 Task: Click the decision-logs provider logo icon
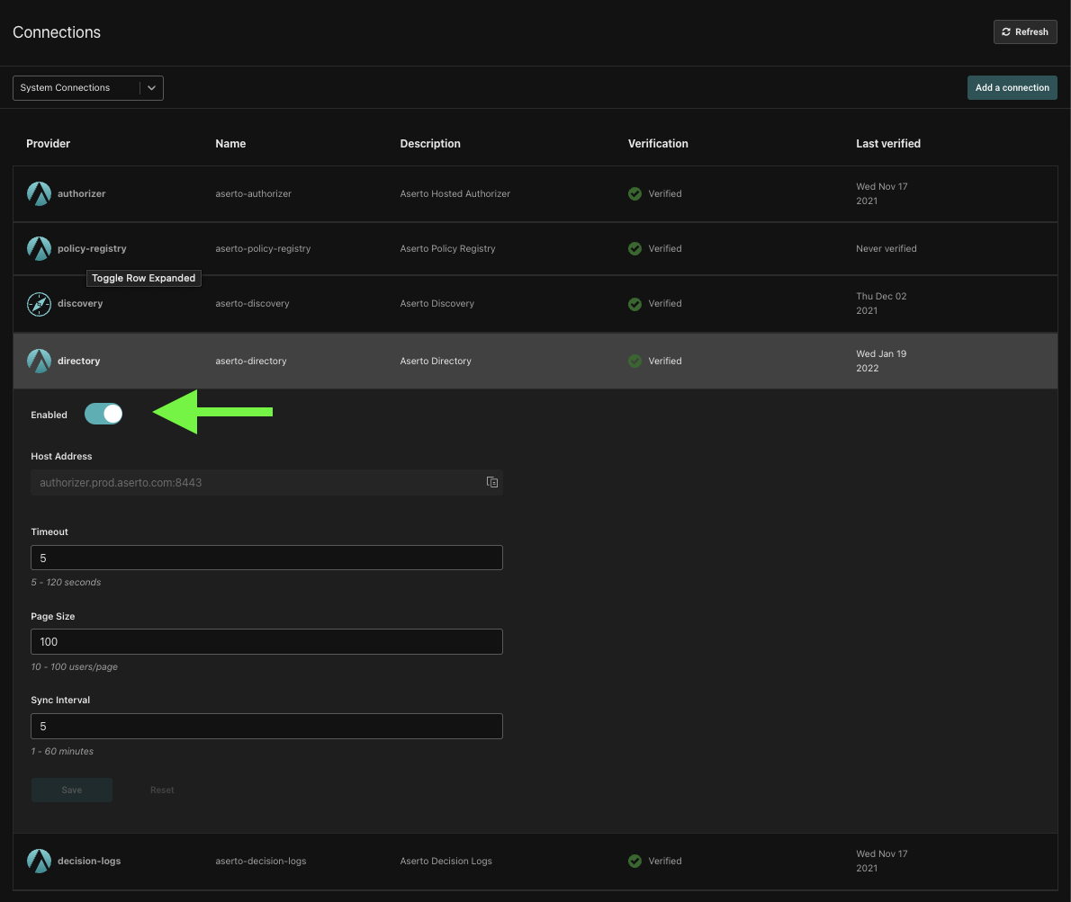pyautogui.click(x=39, y=861)
